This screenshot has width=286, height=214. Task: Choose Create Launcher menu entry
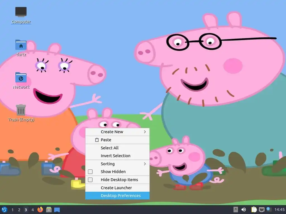click(118, 188)
